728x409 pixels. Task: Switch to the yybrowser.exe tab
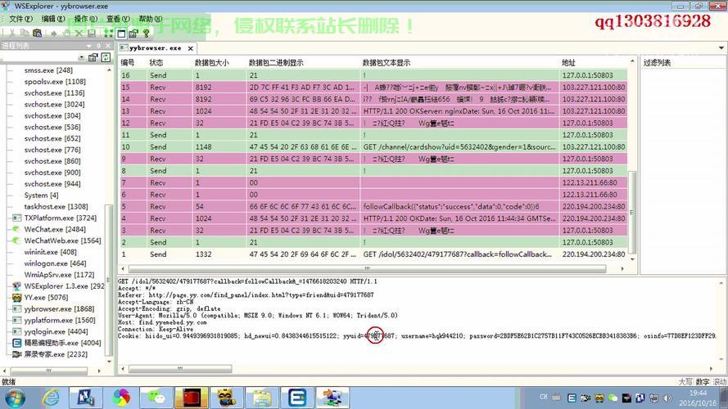coord(155,48)
